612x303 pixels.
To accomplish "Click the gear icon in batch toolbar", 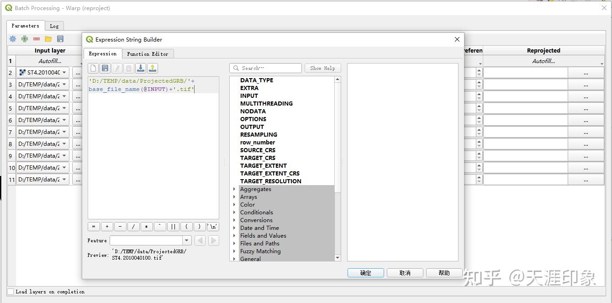I will [x=13, y=39].
